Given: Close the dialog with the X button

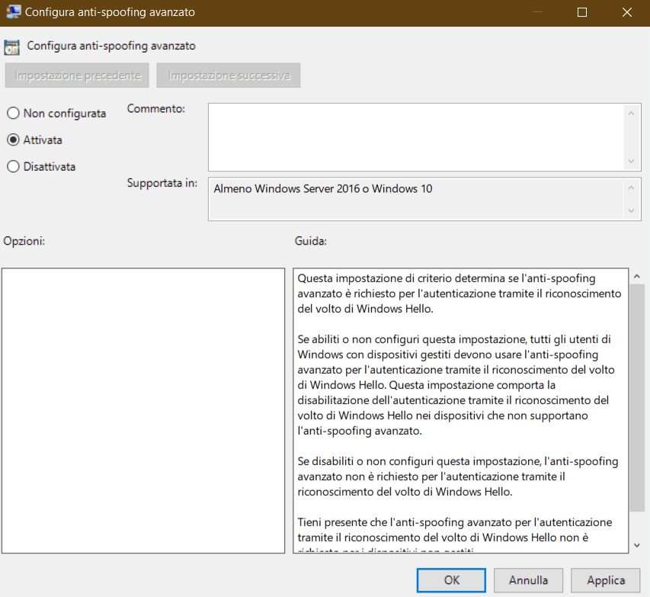Looking at the screenshot, I should tap(626, 12).
